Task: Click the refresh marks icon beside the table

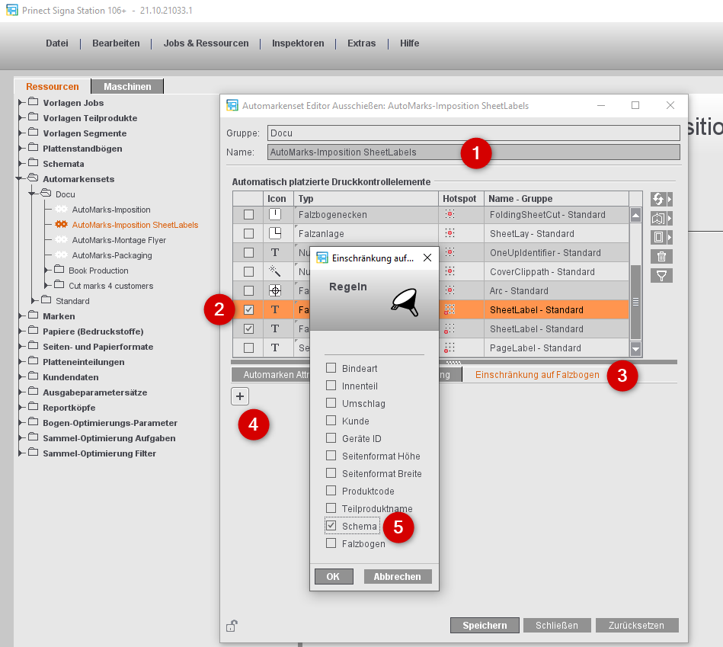Action: 658,199
